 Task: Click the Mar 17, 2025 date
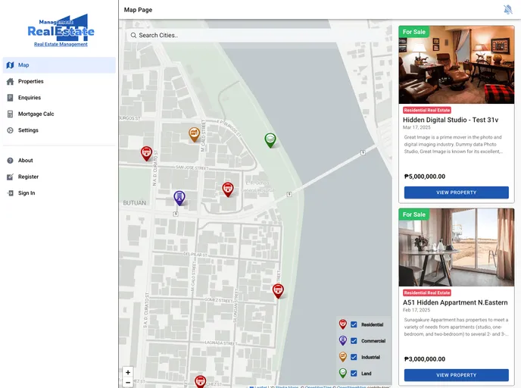point(416,127)
